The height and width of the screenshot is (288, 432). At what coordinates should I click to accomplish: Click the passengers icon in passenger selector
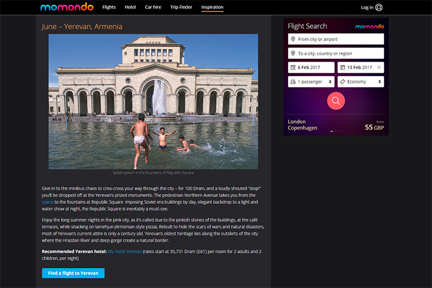(x=293, y=82)
